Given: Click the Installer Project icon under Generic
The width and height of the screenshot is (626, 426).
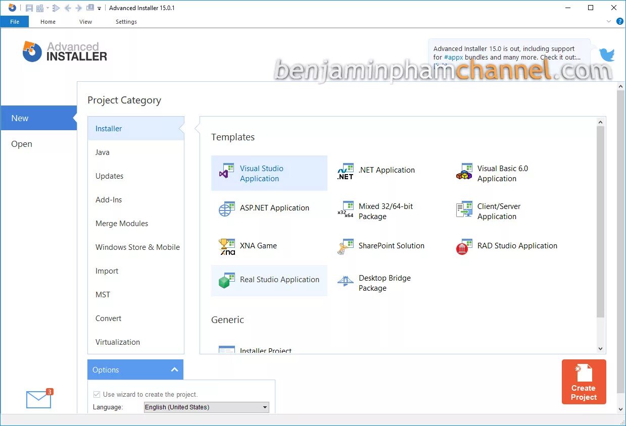Looking at the screenshot, I should click(227, 349).
